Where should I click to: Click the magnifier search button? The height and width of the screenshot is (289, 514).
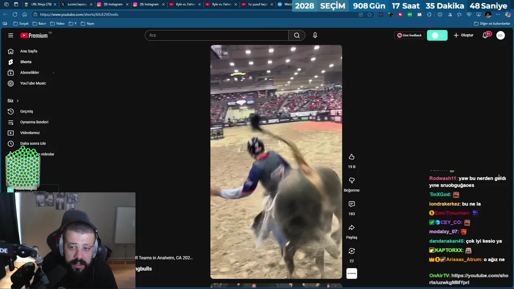click(297, 35)
